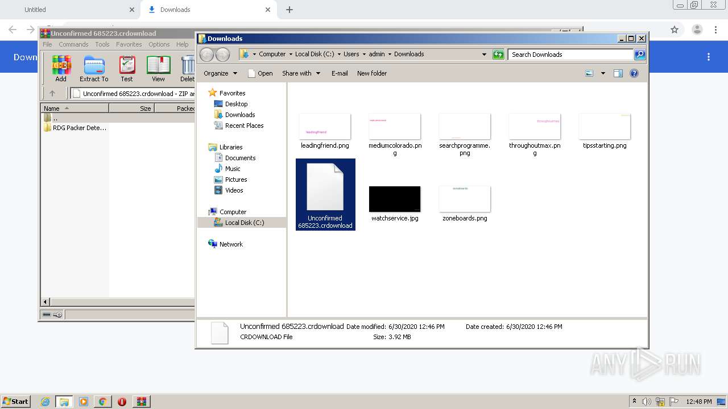
Task: Open the Chrome profile avatar icon
Action: 697,30
